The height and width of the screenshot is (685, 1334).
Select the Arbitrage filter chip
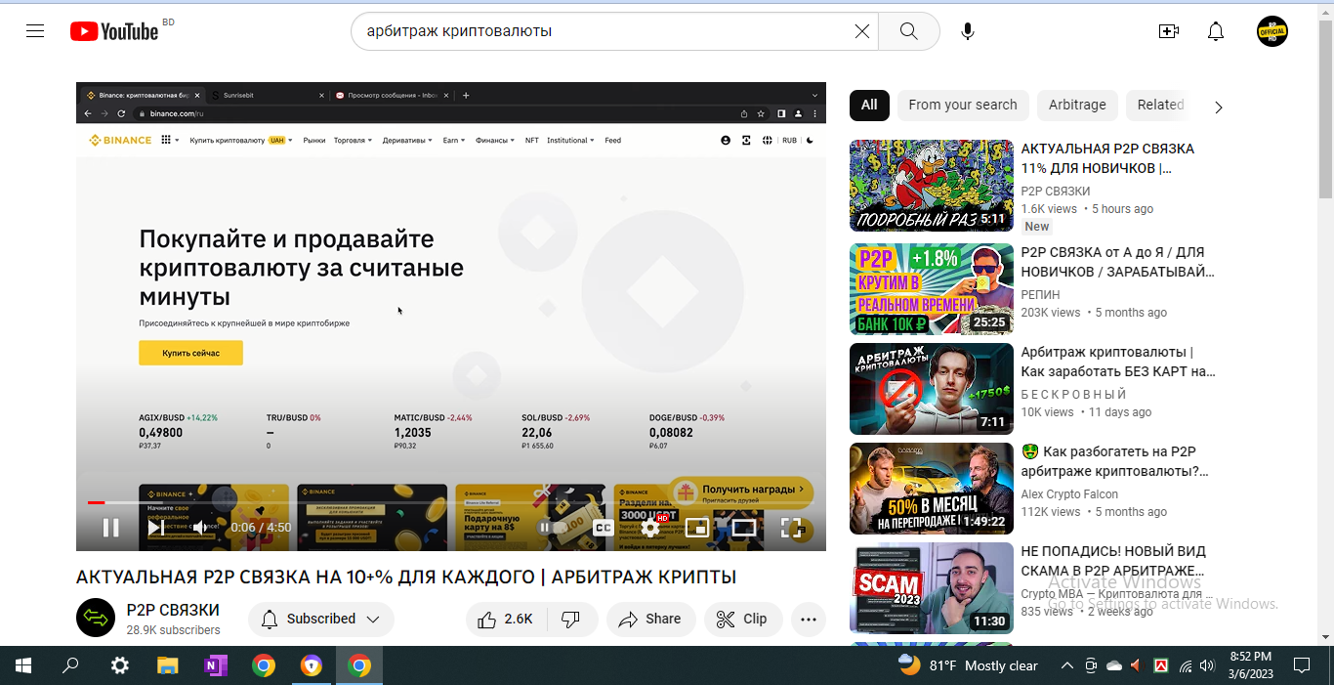(x=1077, y=105)
